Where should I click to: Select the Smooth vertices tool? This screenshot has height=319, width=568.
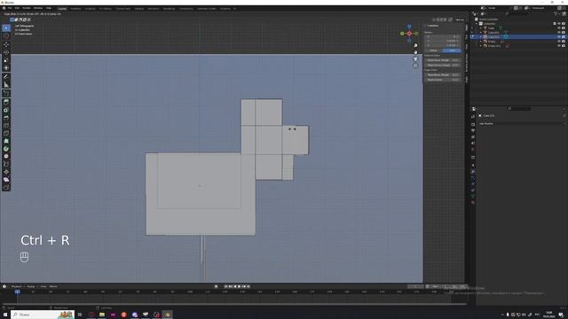pos(6,156)
